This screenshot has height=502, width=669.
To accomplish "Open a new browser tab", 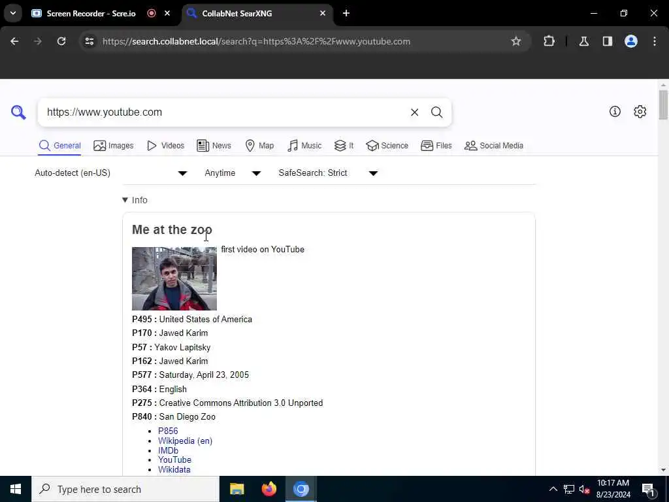I will pyautogui.click(x=346, y=13).
